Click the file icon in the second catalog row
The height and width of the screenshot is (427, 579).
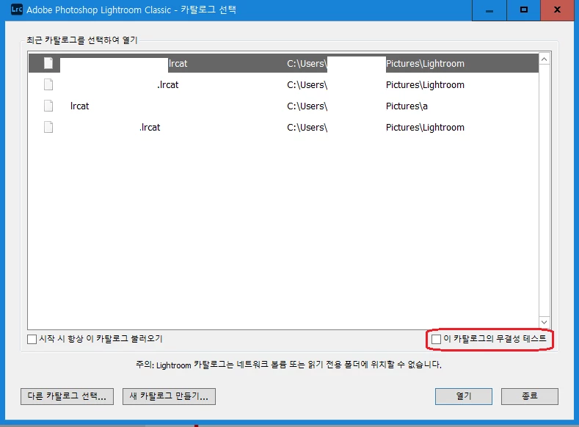[48, 84]
